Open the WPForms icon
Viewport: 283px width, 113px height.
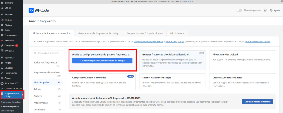click(2, 51)
